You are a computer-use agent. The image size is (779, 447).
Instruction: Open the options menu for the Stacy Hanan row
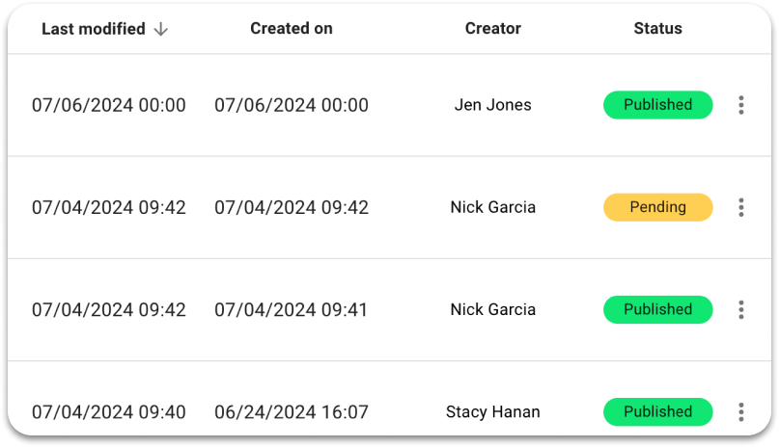740,411
